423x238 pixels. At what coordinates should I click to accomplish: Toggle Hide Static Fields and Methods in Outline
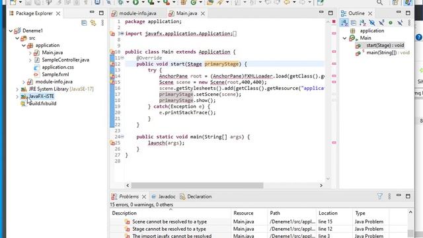coord(381,23)
